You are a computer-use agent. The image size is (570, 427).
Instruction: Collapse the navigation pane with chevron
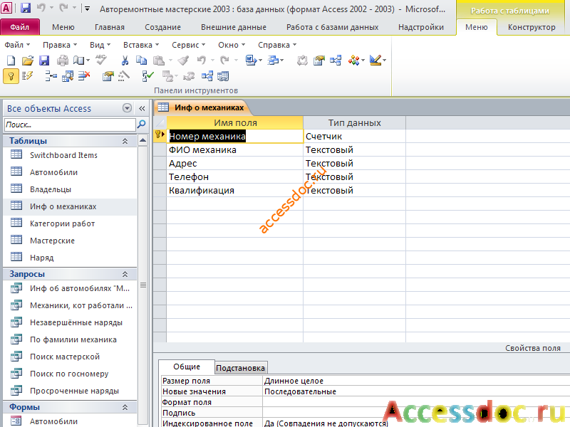(x=142, y=108)
